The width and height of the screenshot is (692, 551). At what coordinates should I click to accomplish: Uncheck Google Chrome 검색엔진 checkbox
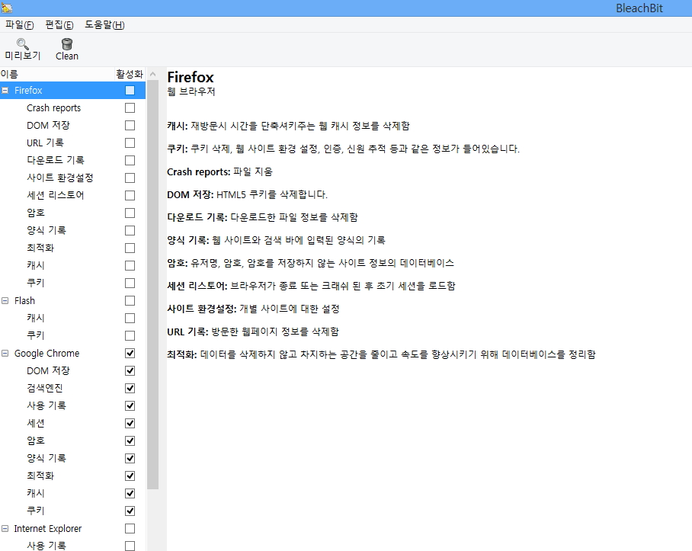point(130,388)
